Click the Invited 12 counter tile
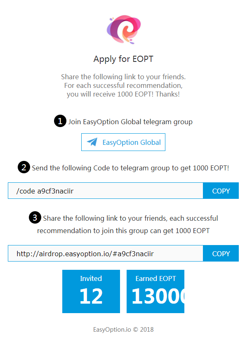The height and width of the screenshot is (342, 252). pyautogui.click(x=91, y=291)
